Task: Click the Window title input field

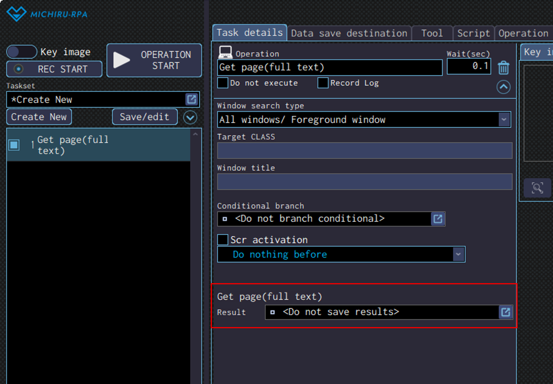Action: click(364, 182)
